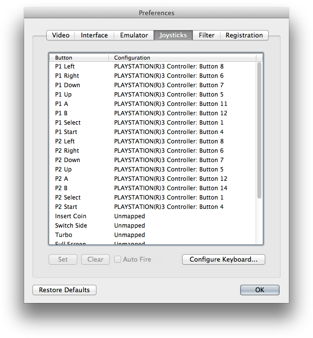Screen dimensions: 313x338
Task: Click Turbo's Unmapped value
Action: point(129,235)
